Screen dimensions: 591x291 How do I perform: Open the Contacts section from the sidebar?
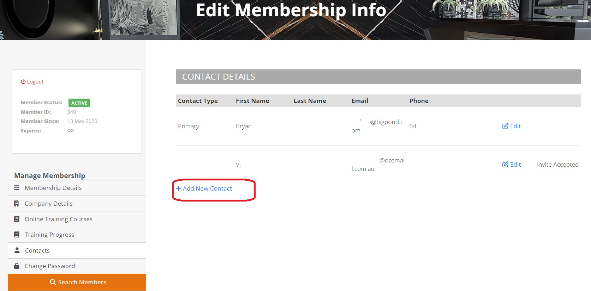point(37,250)
